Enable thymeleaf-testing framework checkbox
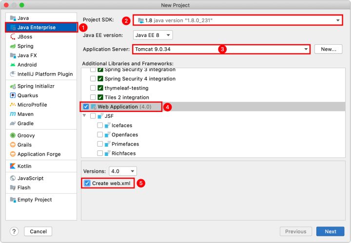Screen dimensions: 351x243 click(x=93, y=88)
